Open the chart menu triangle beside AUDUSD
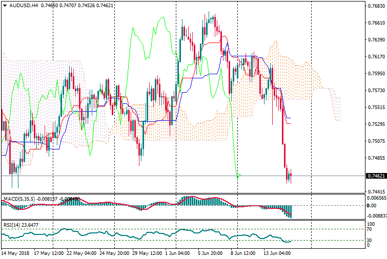Image resolution: width=387 pixels, height=259 pixels. [4, 5]
